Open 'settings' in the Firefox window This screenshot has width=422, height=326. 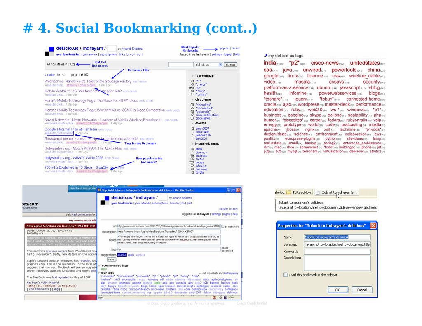tap(216, 214)
